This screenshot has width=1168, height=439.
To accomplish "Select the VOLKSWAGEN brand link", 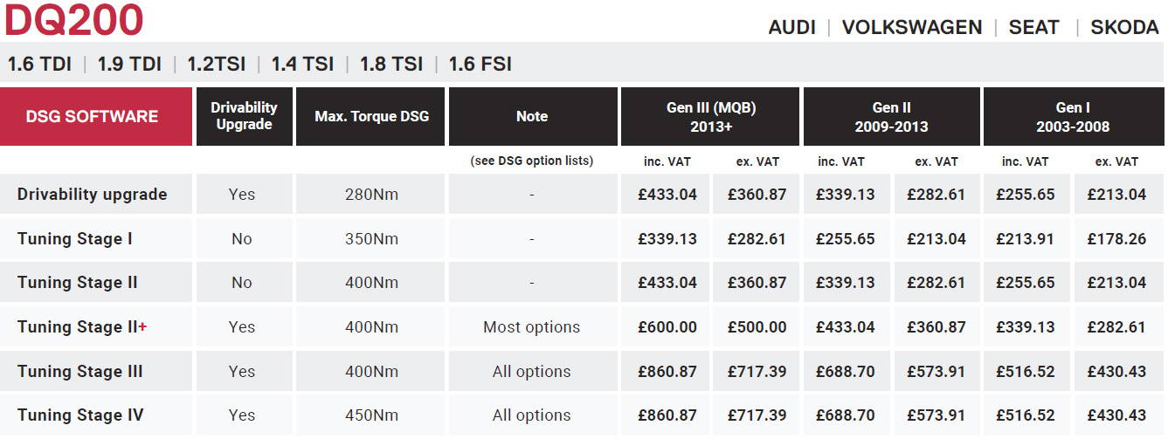I will coord(912,27).
